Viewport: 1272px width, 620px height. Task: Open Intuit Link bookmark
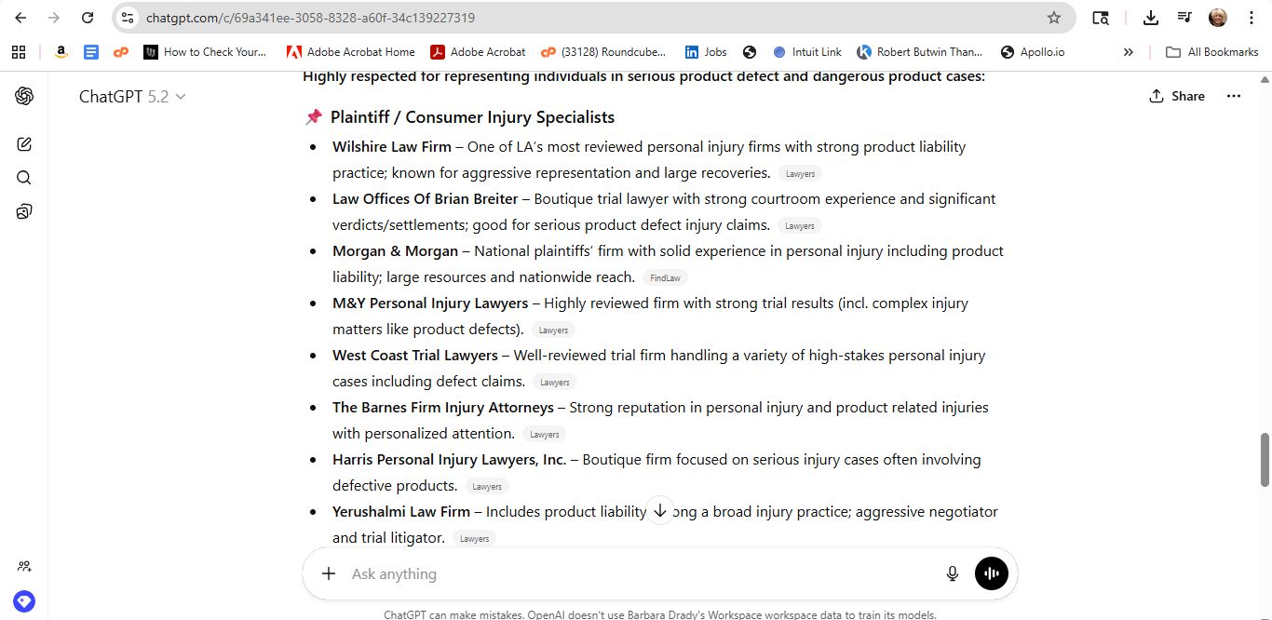(x=807, y=52)
